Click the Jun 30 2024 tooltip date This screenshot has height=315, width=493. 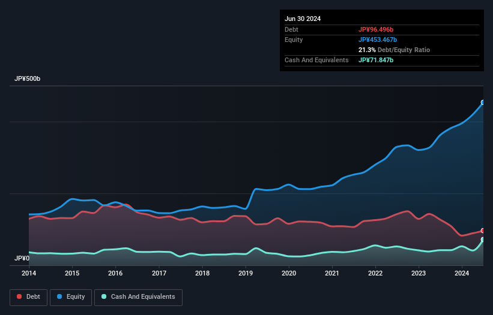(x=303, y=19)
